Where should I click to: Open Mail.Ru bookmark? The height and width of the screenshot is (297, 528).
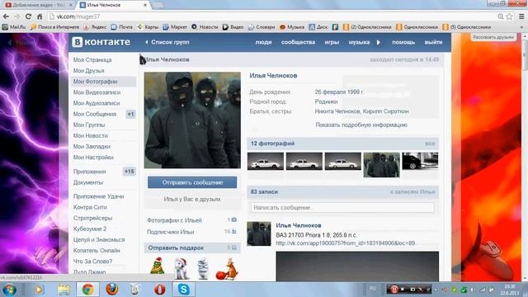[x=14, y=27]
